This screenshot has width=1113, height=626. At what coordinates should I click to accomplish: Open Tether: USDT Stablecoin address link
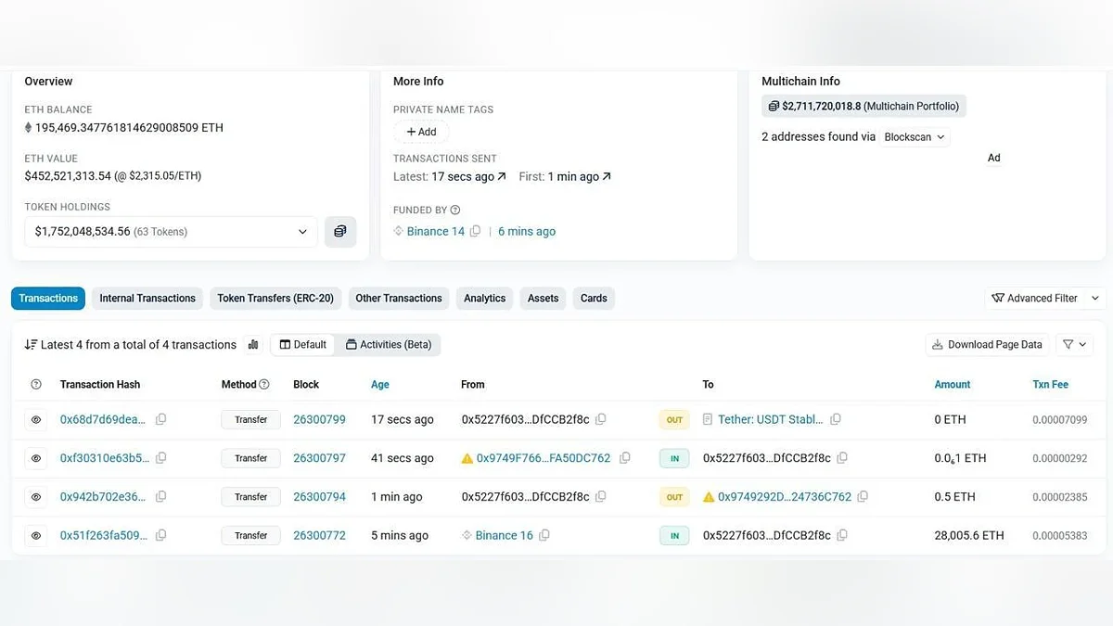pos(770,420)
